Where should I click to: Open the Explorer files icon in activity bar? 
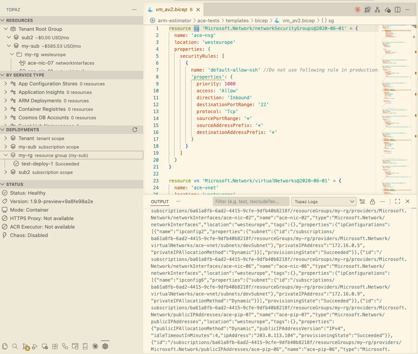(x=5, y=346)
